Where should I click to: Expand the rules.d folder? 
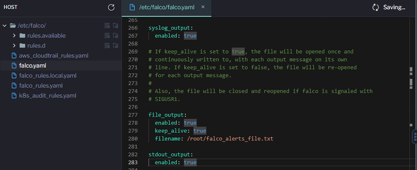tap(14, 46)
